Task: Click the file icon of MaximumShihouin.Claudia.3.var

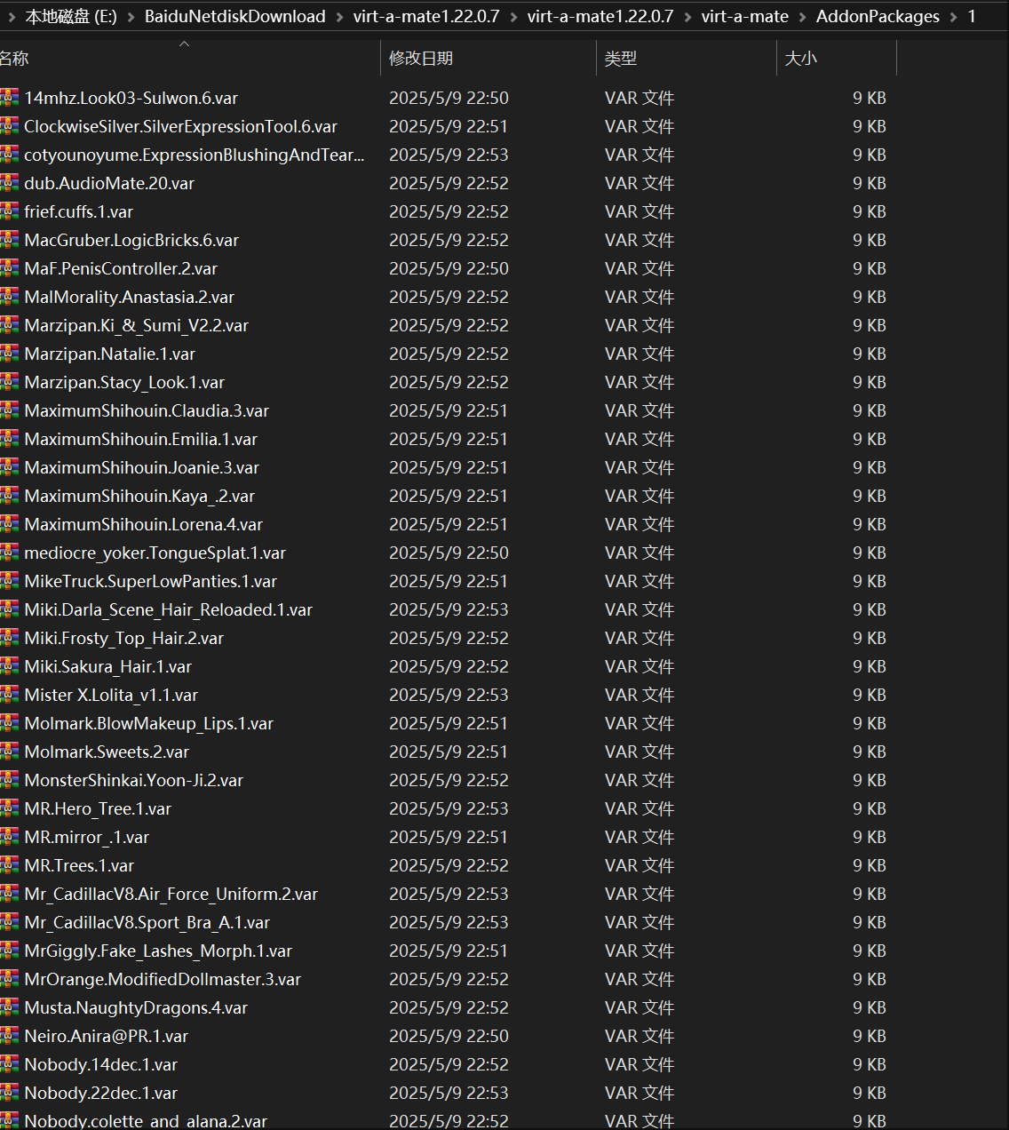Action: [x=9, y=410]
